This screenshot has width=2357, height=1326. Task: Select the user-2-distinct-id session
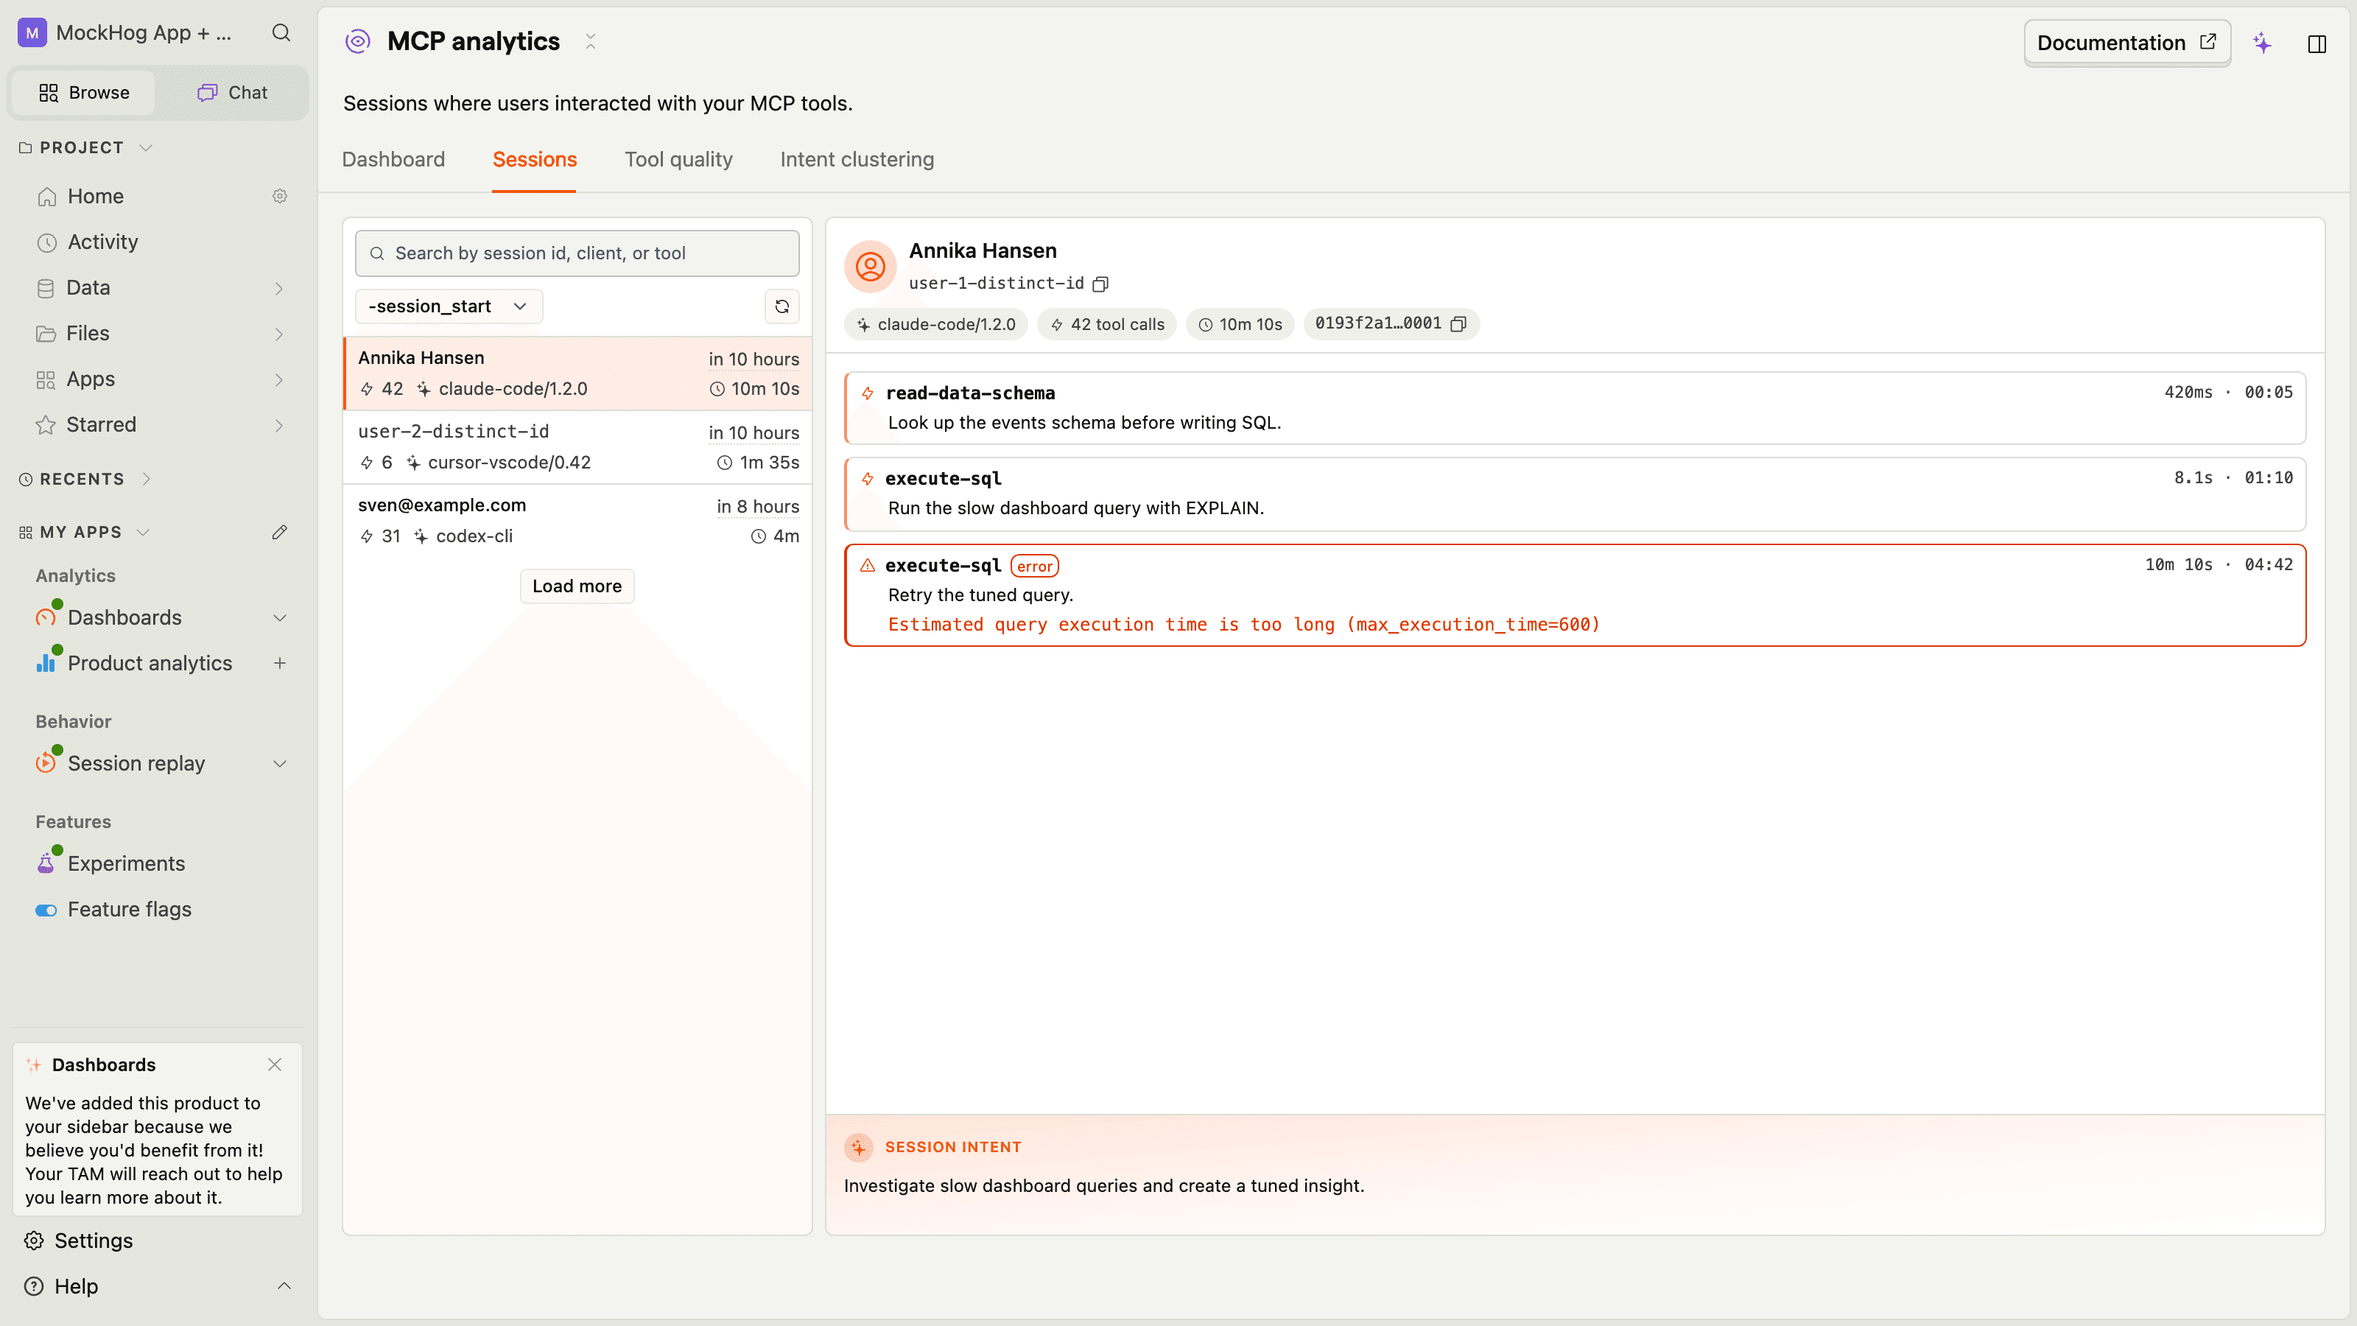[577, 446]
